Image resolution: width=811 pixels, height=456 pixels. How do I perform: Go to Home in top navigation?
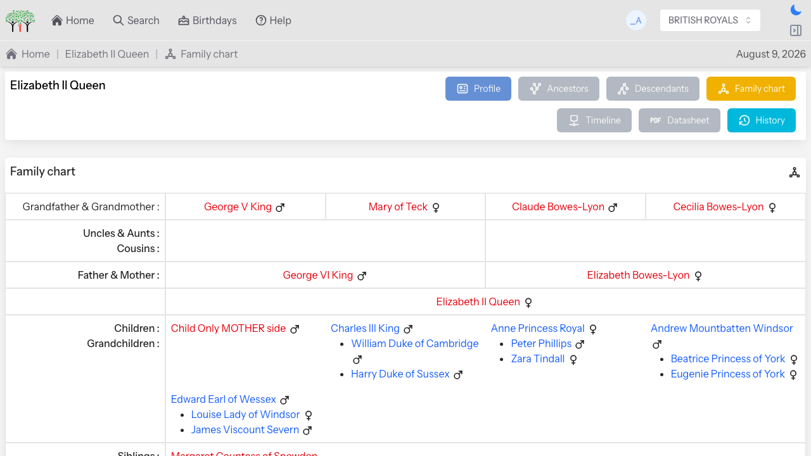pos(73,20)
